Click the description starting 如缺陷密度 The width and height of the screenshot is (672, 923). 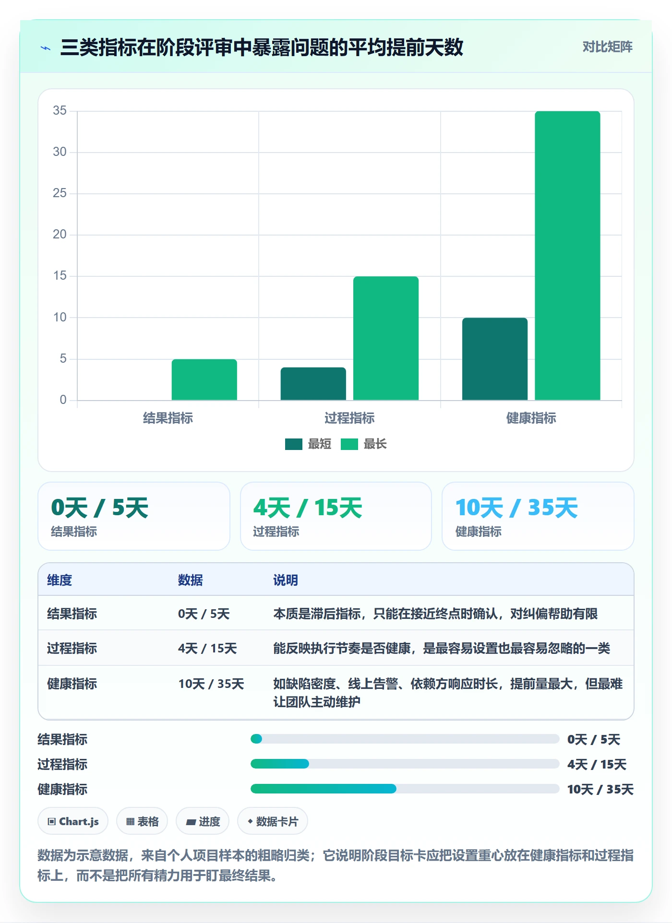[x=448, y=693]
